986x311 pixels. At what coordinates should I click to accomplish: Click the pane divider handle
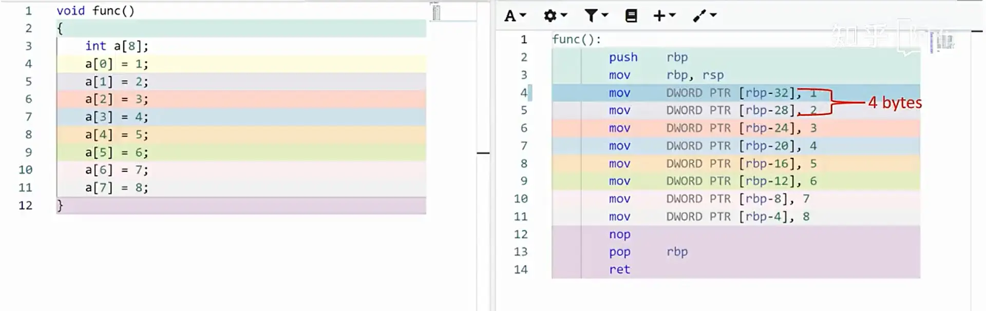483,153
